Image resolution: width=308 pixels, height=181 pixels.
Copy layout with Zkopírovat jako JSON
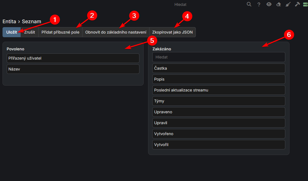tap(172, 32)
